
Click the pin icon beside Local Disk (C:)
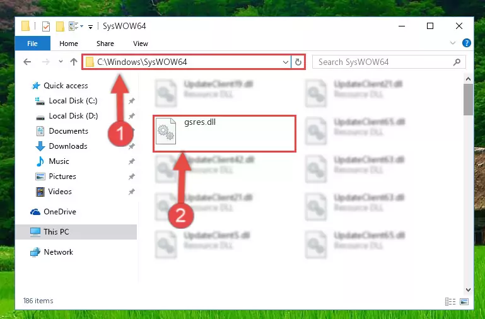(131, 101)
